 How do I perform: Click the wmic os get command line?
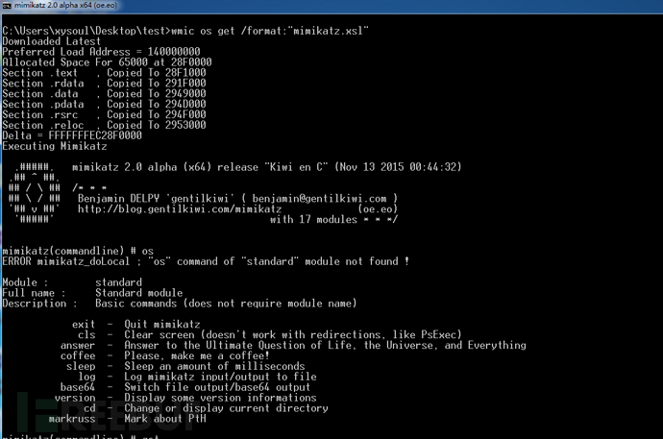tap(185, 31)
